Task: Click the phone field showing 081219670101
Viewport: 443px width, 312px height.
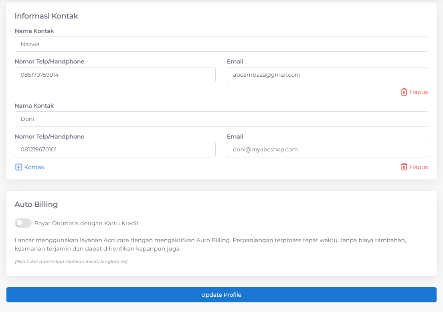Action: pos(115,149)
